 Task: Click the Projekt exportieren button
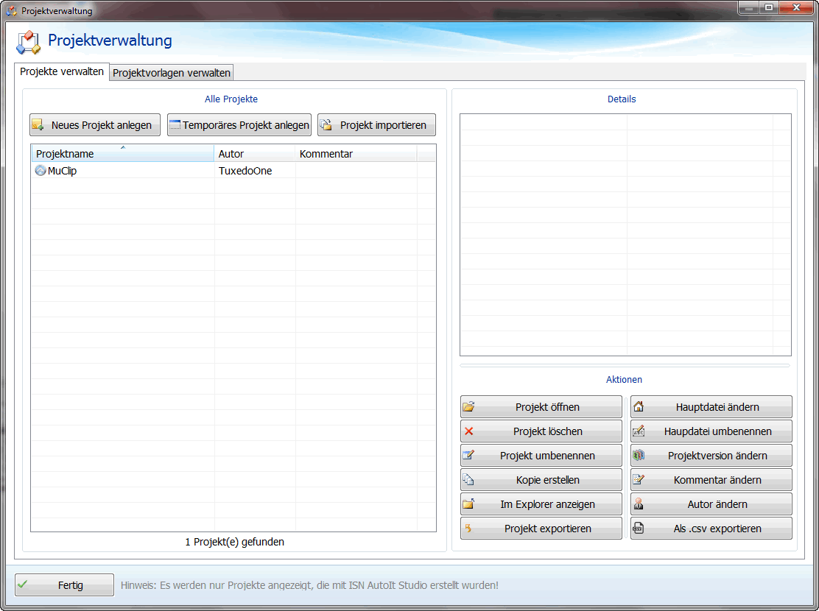[541, 529]
